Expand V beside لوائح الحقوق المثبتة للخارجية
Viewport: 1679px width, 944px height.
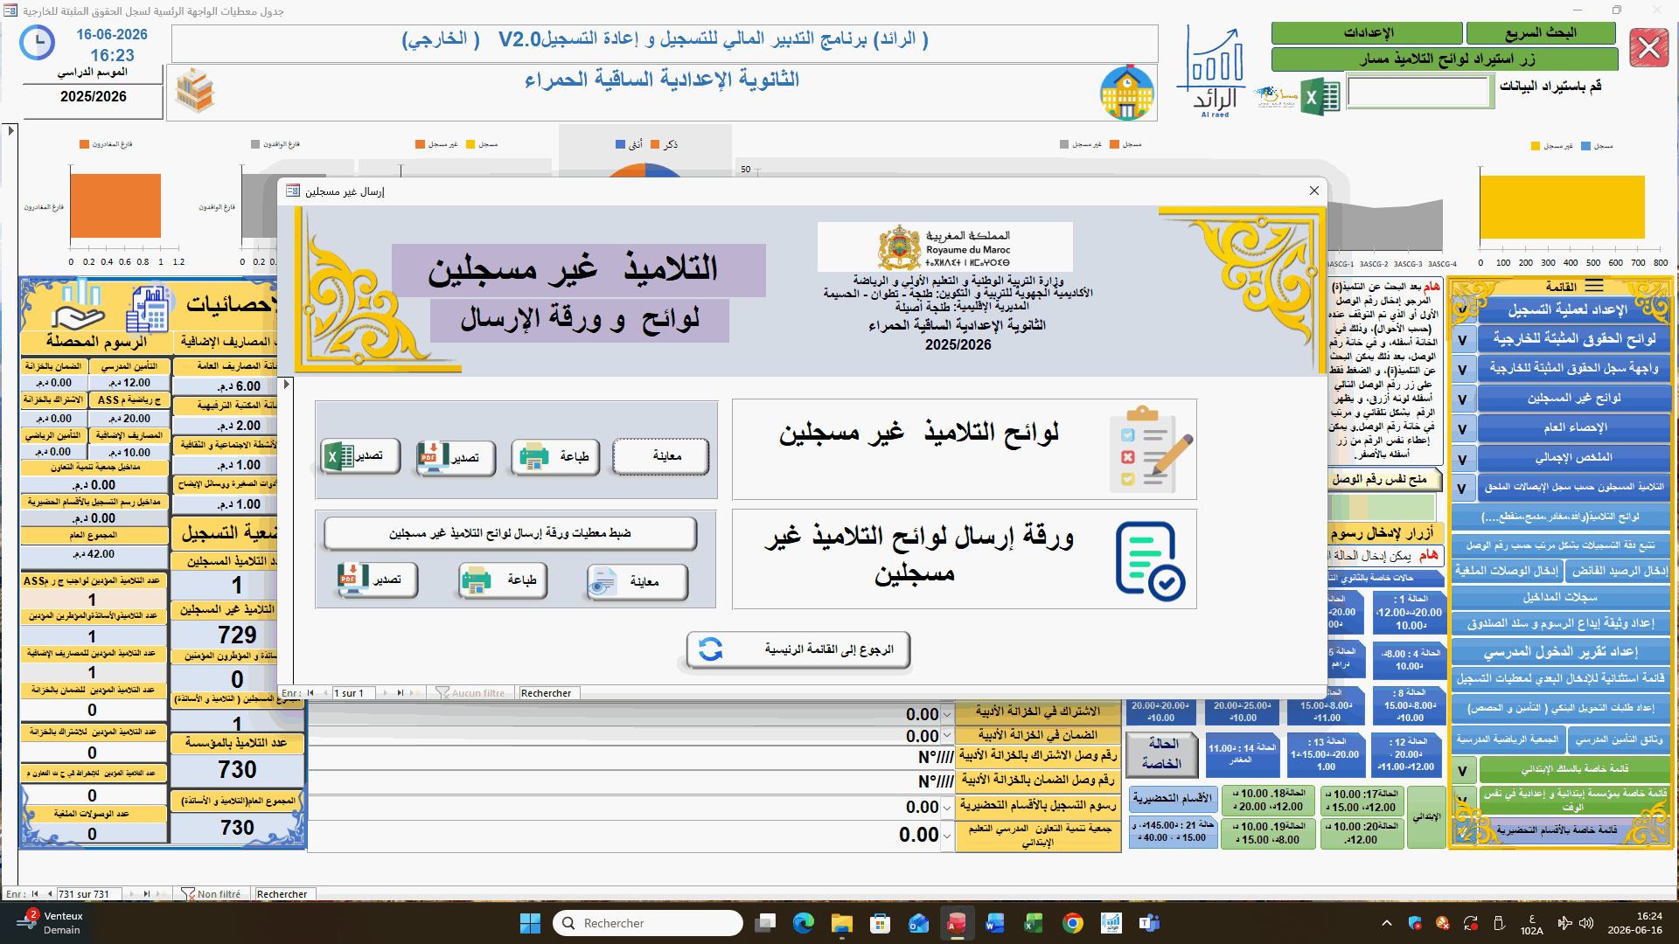click(x=1462, y=340)
